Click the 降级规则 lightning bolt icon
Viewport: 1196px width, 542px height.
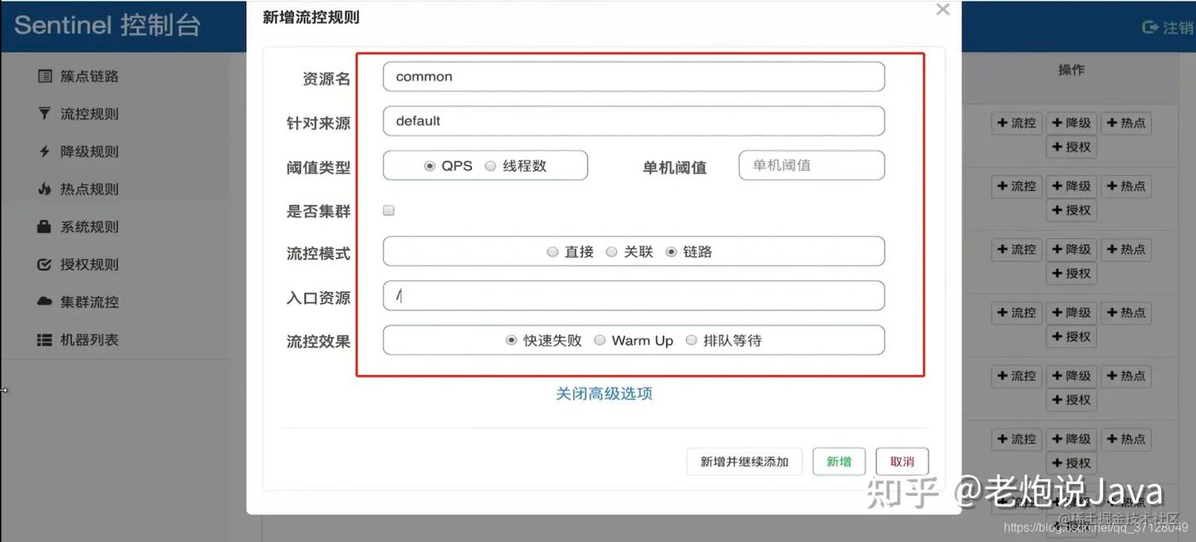pyautogui.click(x=45, y=152)
